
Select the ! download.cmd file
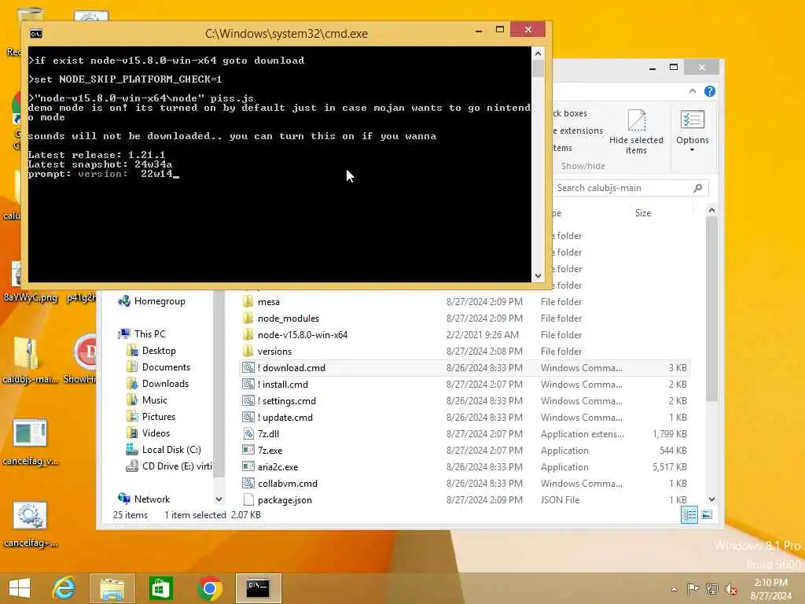(x=465, y=368)
